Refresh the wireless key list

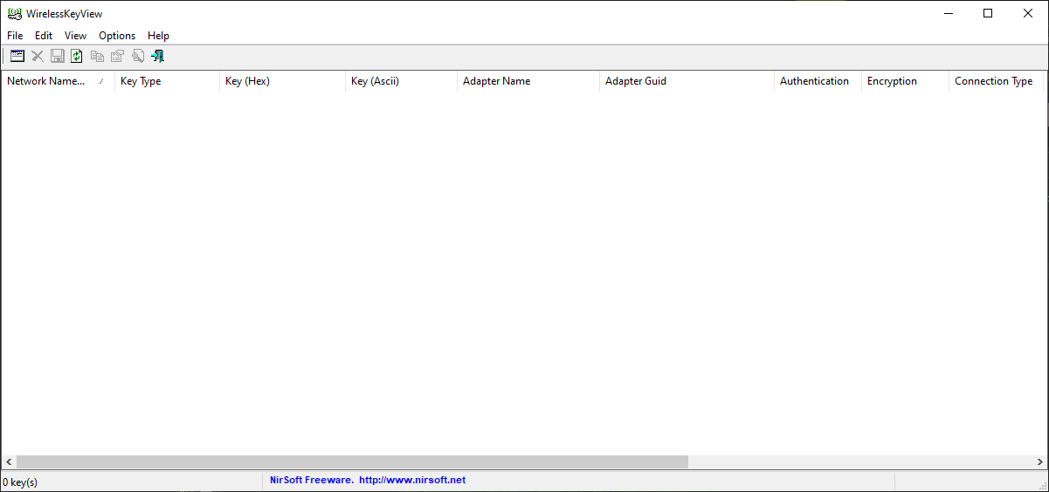[77, 56]
